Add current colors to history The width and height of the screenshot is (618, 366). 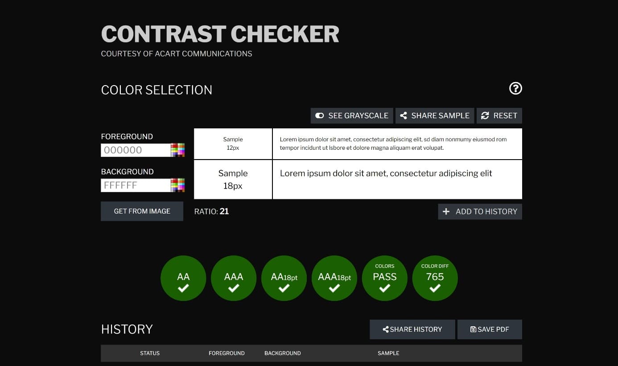click(x=480, y=212)
